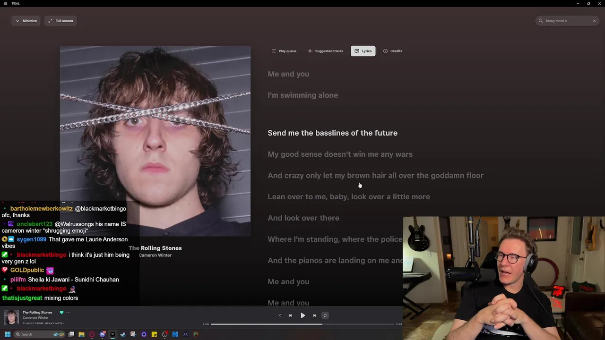Image resolution: width=605 pixels, height=340 pixels.
Task: Click chat username 'unclebert123'
Action: (35, 224)
